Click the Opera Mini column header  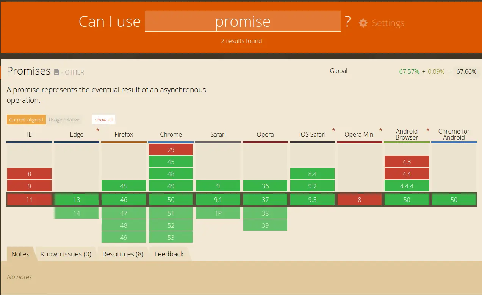(x=360, y=134)
